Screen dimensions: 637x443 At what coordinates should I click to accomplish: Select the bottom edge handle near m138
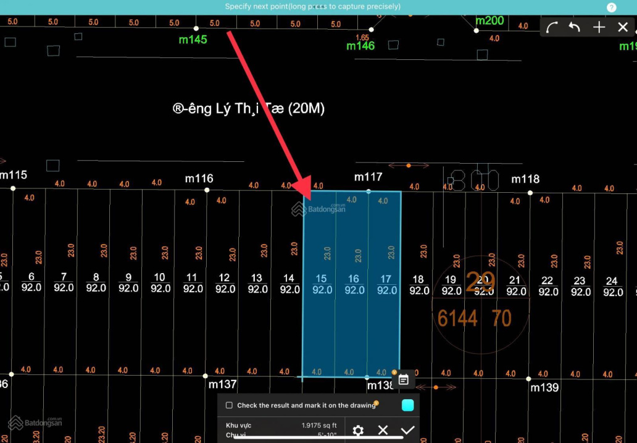point(367,377)
